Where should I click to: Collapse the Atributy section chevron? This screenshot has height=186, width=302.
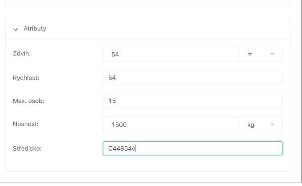coord(16,29)
